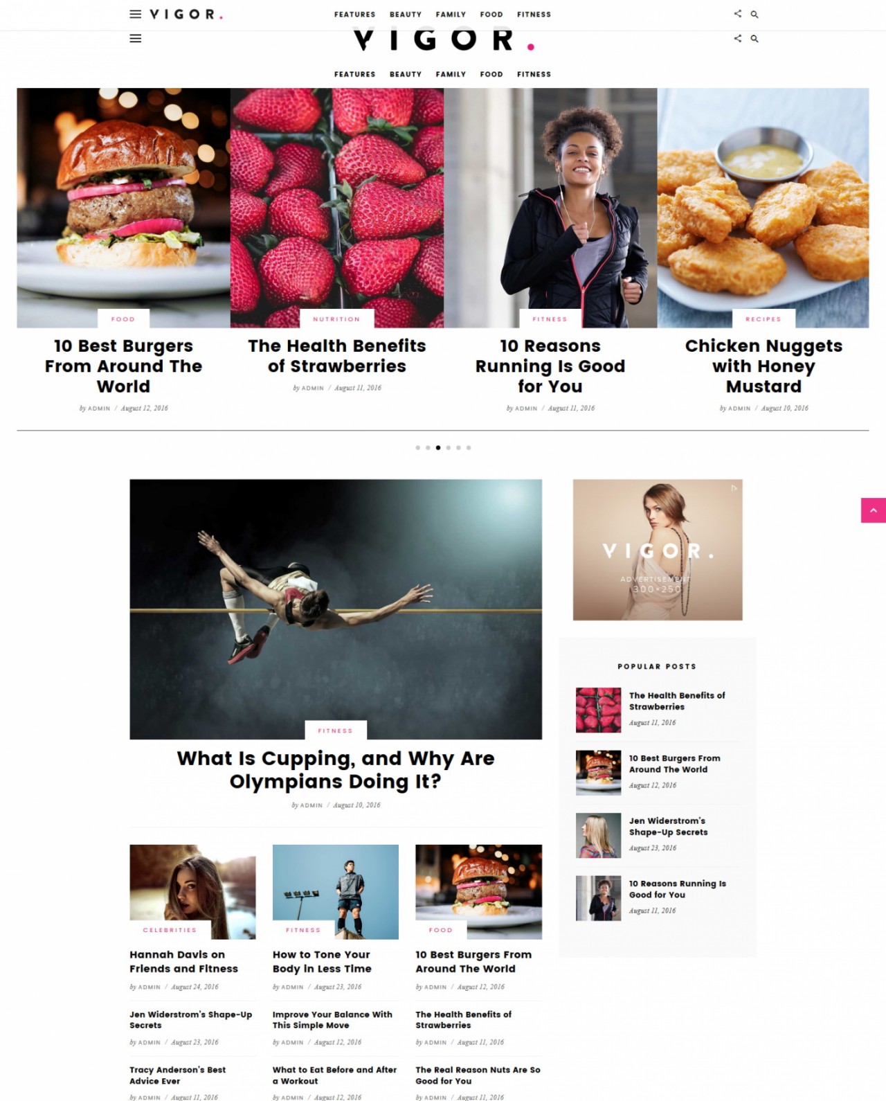Screen dimensions: 886x1101
Task: Click the search icon in sticky header
Action: [754, 14]
